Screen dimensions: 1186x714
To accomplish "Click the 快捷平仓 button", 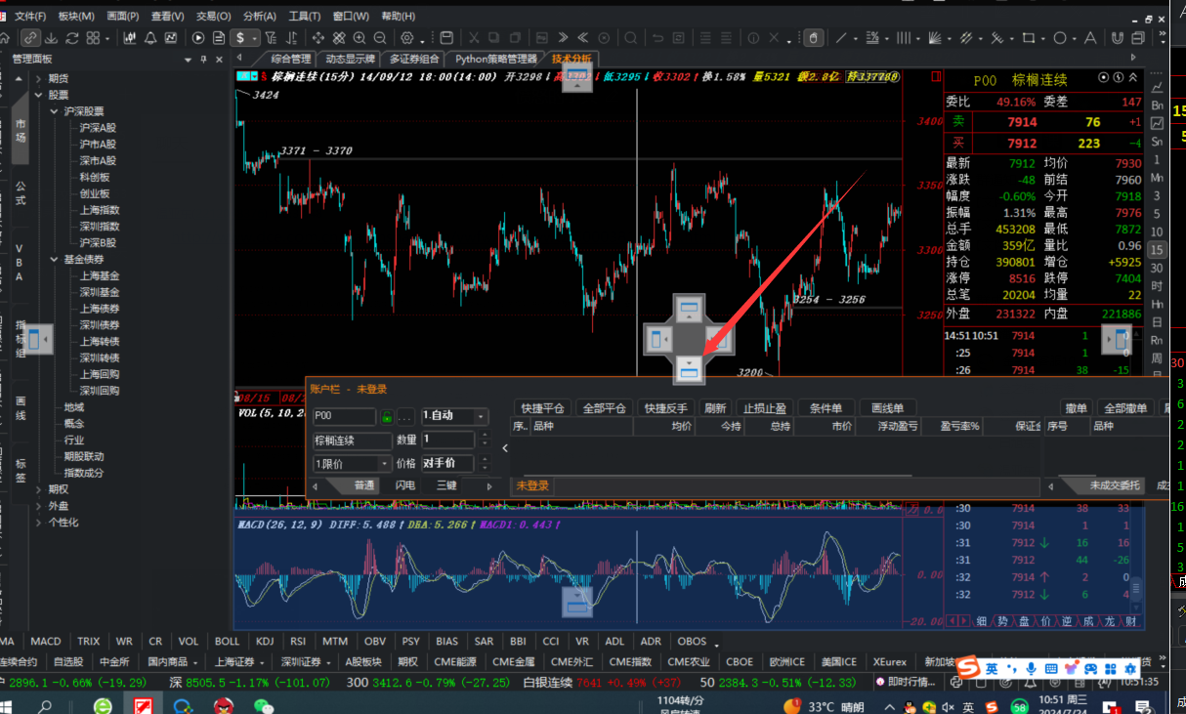I will [x=542, y=408].
